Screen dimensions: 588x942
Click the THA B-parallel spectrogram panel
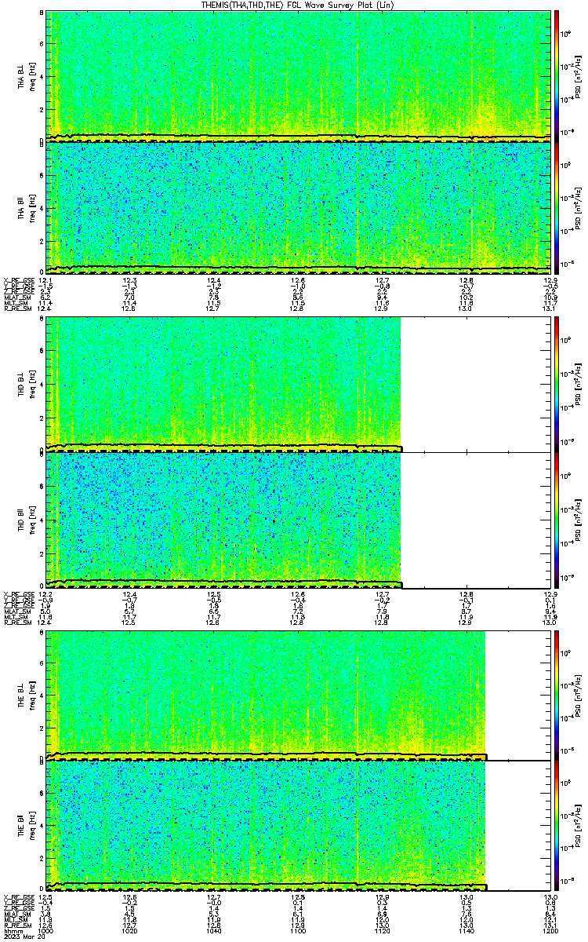[x=297, y=207]
